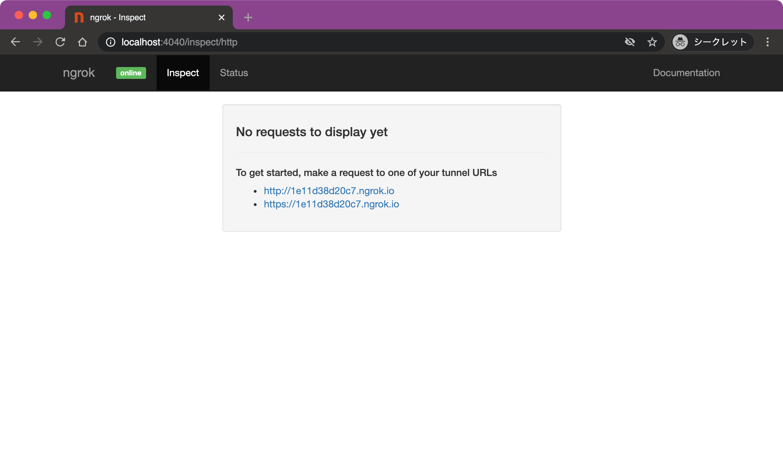Click the シークレット incognito profile icon

681,42
